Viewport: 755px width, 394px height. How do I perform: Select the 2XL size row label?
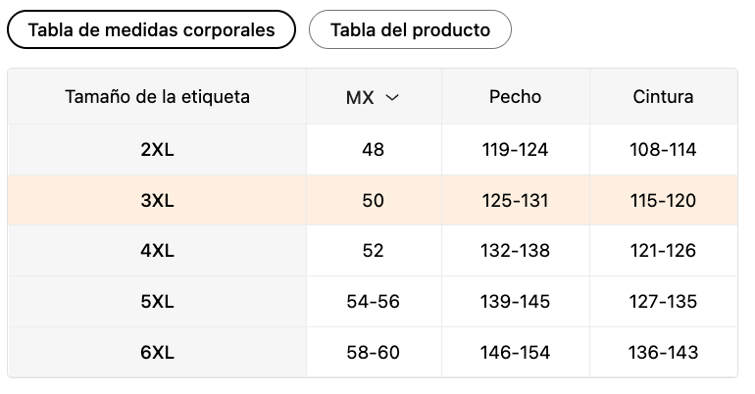[157, 150]
